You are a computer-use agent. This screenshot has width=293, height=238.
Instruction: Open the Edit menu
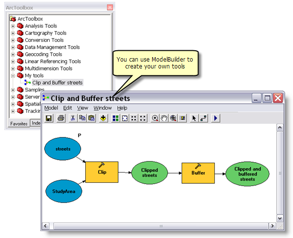[67, 108]
